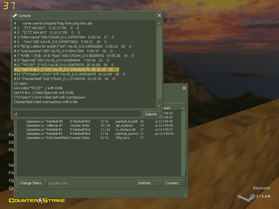
Task: Close the server browser window
Action: (x=184, y=88)
